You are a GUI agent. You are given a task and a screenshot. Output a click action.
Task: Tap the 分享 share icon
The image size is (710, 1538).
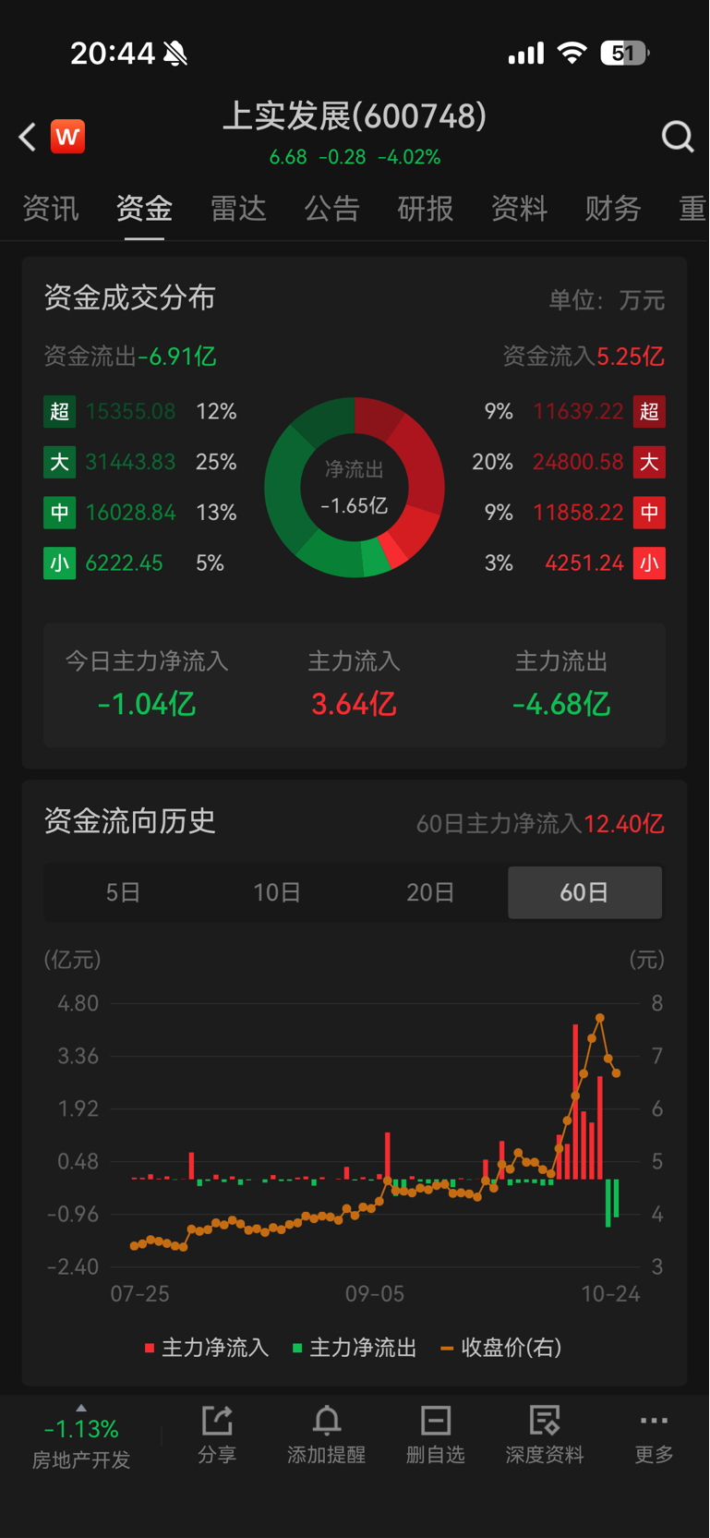[x=217, y=1421]
